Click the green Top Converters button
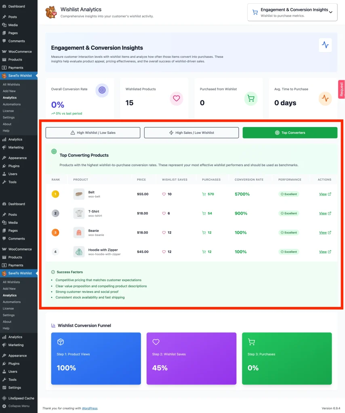This screenshot has width=345, height=413. point(290,132)
